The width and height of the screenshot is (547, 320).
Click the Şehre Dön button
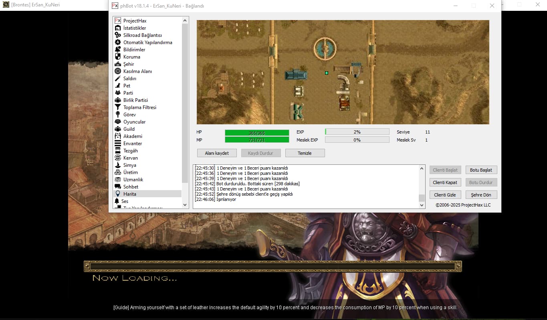point(481,195)
